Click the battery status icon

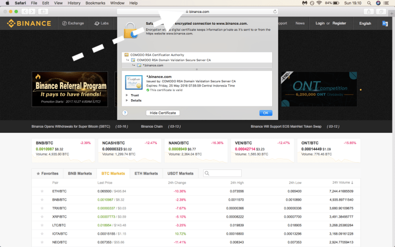click(x=336, y=3)
